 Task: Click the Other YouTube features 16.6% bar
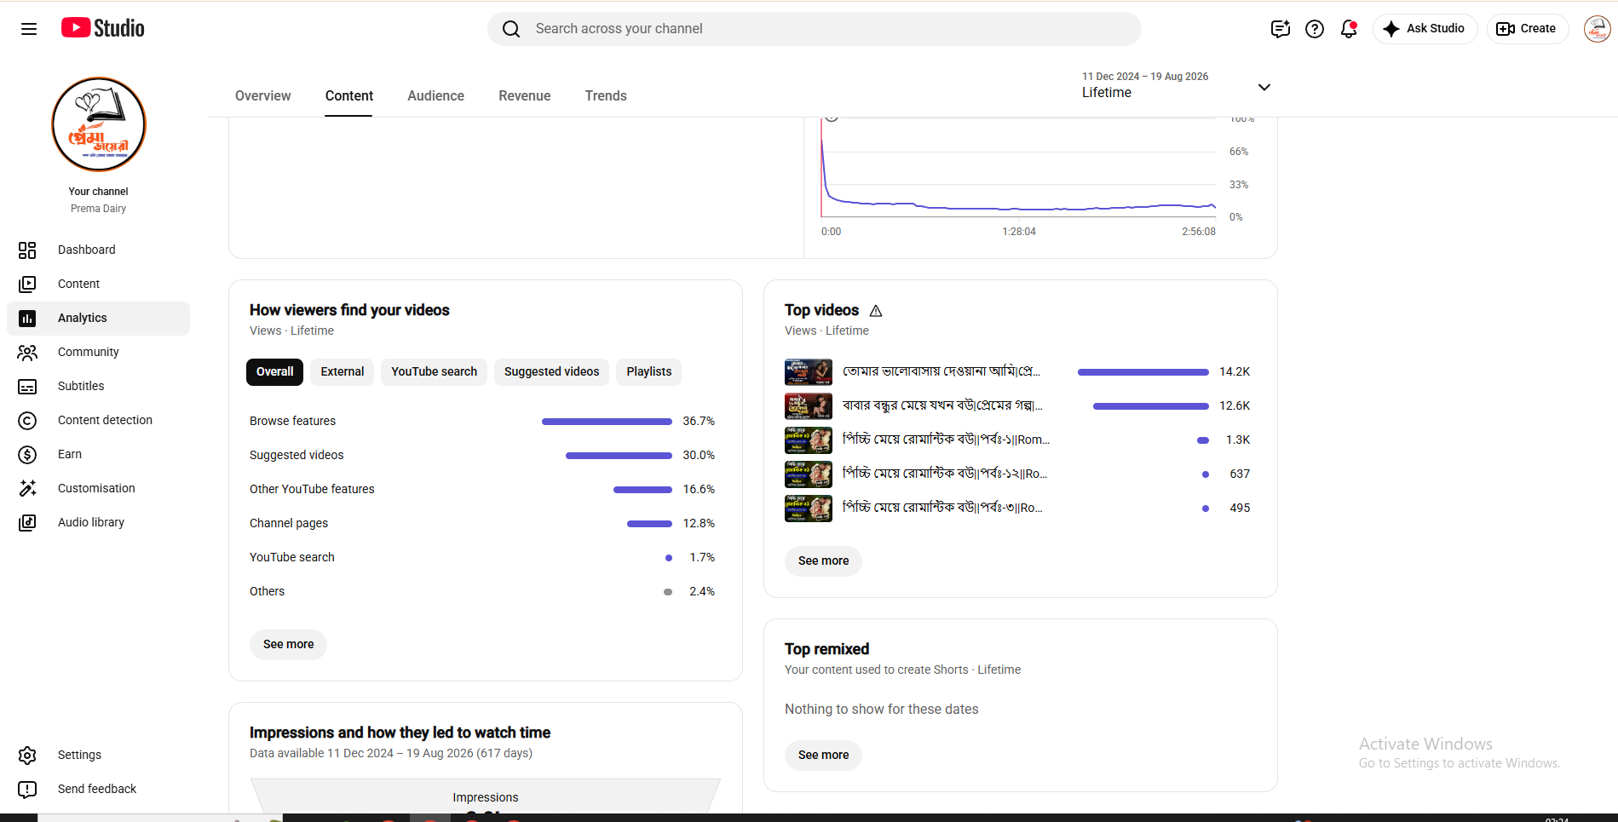[x=642, y=490]
